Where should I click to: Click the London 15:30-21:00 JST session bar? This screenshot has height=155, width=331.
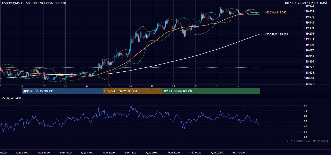pyautogui.click(x=133, y=91)
